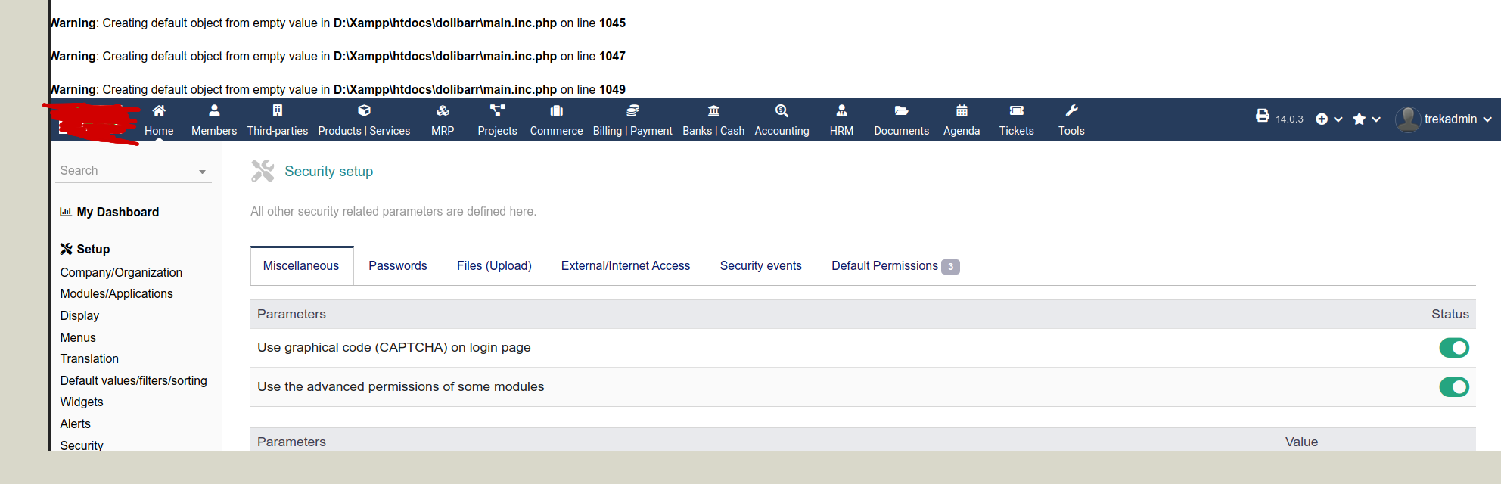Open Default values/filters/sorting page
Image resolution: width=1501 pixels, height=484 pixels.
pos(134,380)
